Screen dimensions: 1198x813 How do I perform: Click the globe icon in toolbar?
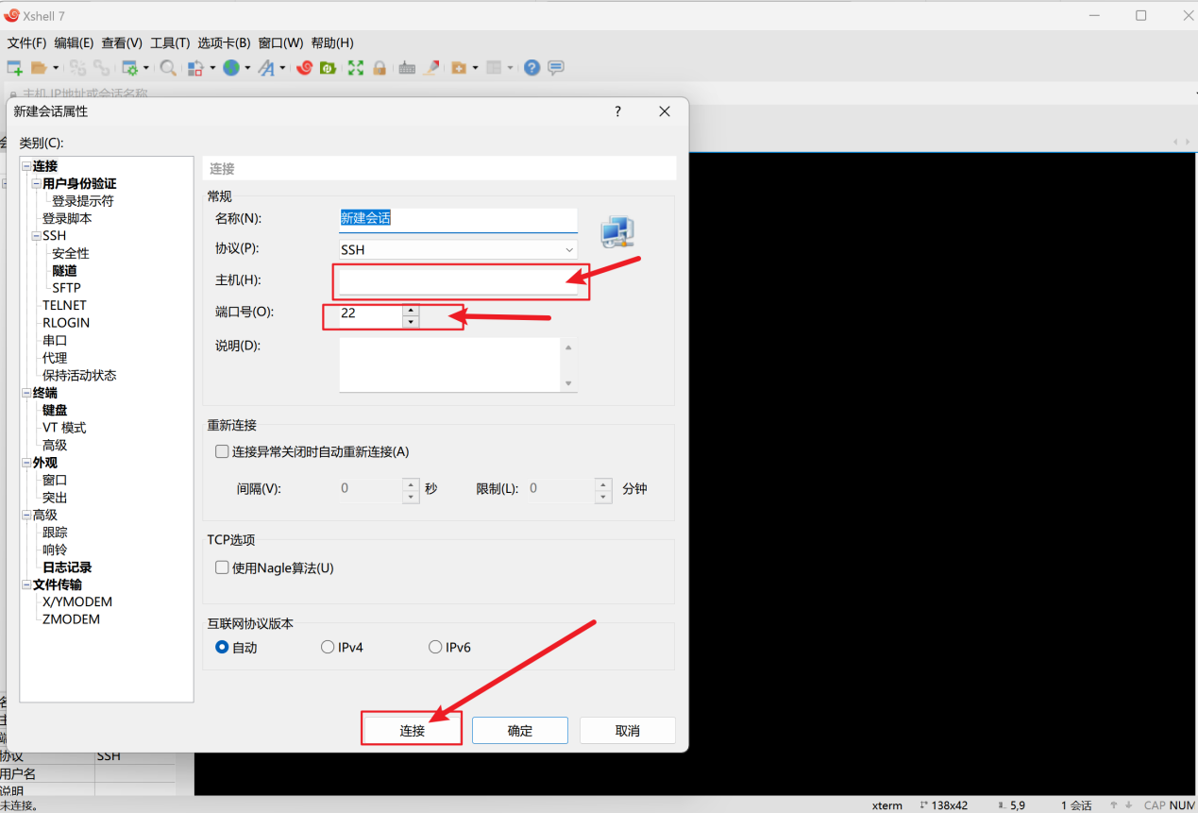pos(231,68)
